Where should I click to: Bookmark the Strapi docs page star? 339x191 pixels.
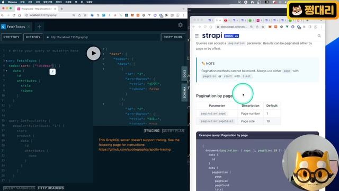click(x=263, y=27)
